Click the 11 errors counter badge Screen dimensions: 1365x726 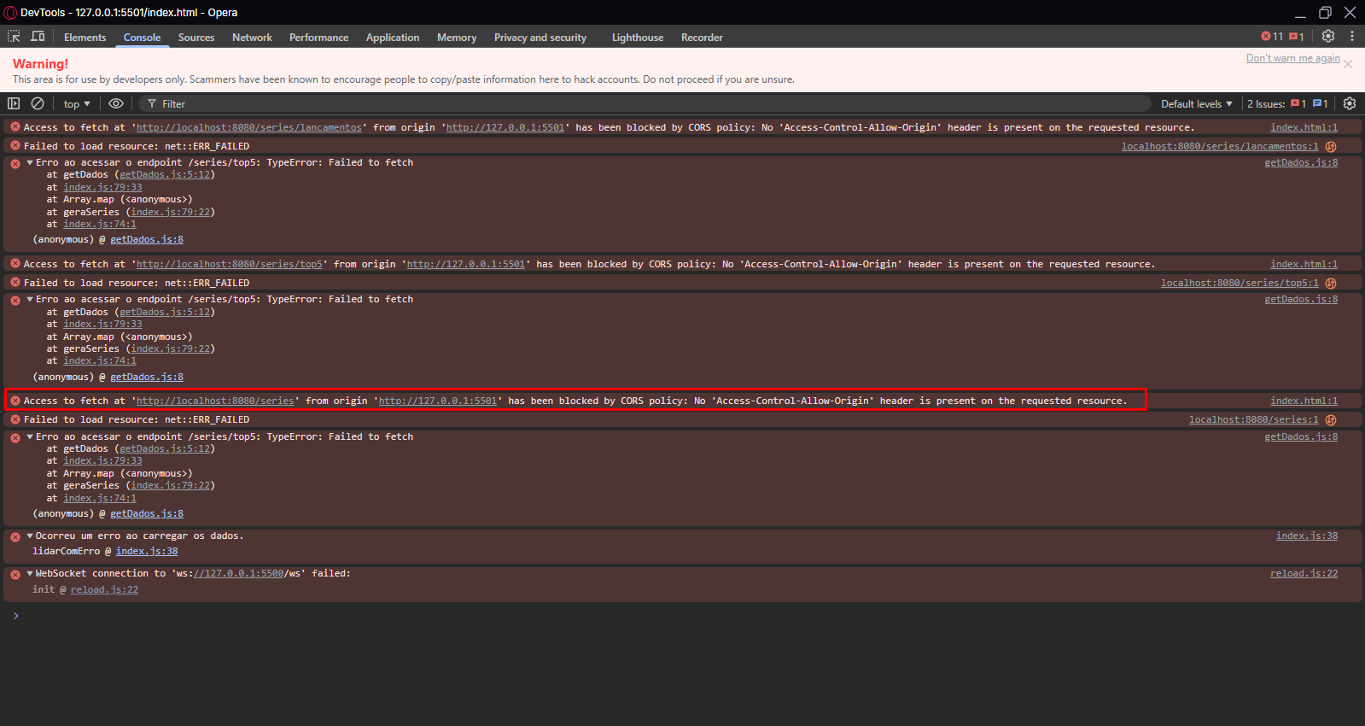point(1272,37)
